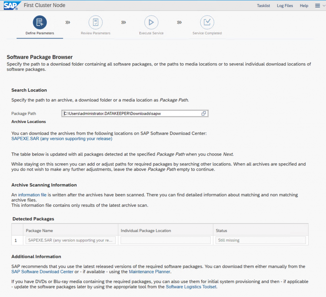Click arrows between Review Parameters and Execute Service
This screenshot has height=297, width=326.
click(x=124, y=22)
